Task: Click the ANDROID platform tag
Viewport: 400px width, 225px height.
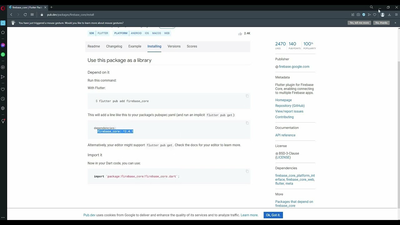Action: coord(136,33)
